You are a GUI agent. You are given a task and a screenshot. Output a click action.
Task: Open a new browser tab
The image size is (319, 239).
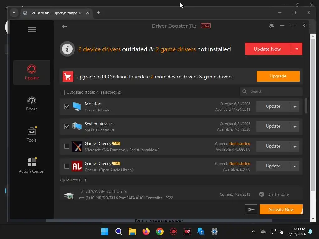click(x=99, y=13)
